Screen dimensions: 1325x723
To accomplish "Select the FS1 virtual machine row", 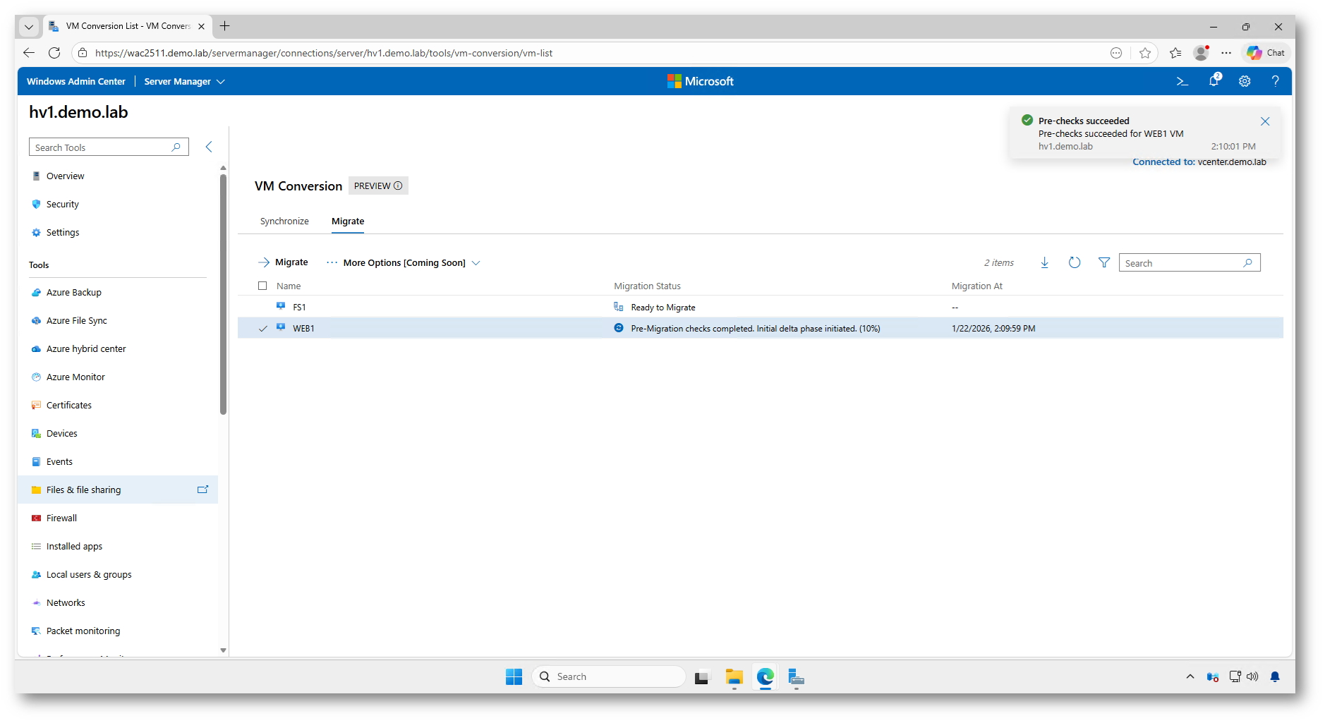I will (299, 308).
